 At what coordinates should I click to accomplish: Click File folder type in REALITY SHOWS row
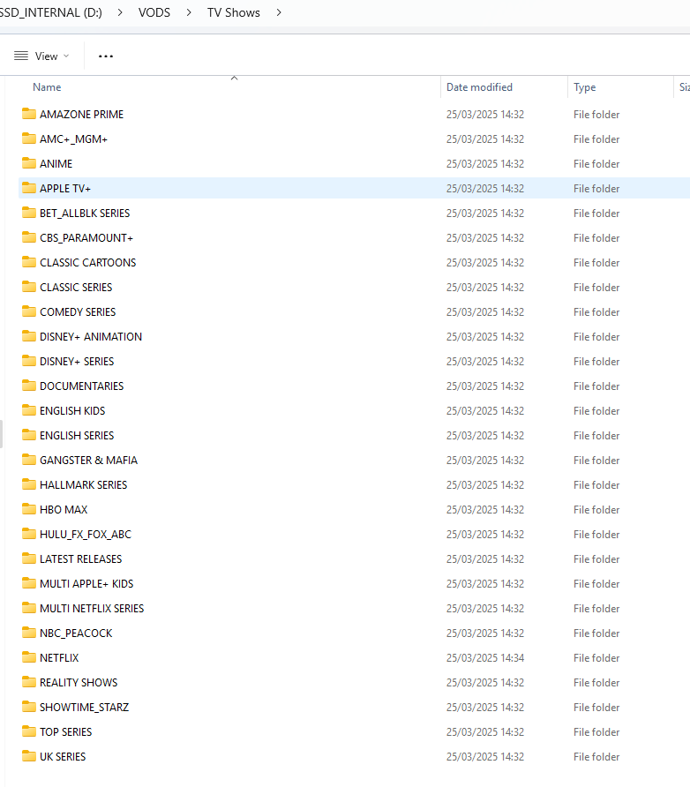pyautogui.click(x=596, y=683)
